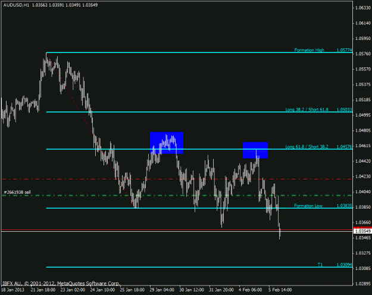The width and height of the screenshot is (372, 295).
Task: Click price axis value 1.04420
Action: coord(363,161)
